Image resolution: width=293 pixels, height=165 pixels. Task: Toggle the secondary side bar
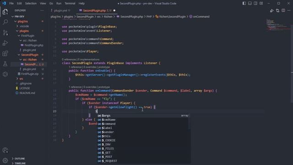point(255,3)
